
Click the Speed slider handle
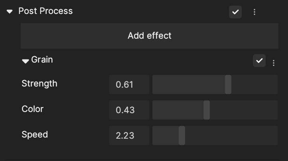pos(182,135)
